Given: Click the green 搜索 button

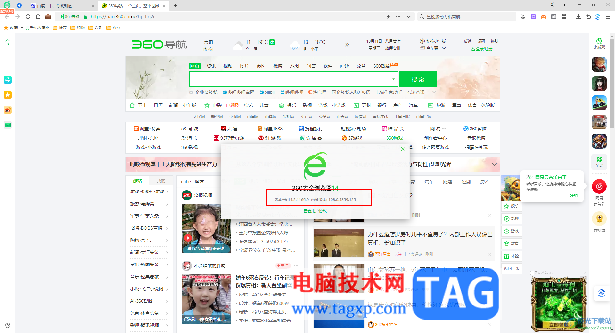Looking at the screenshot, I should pyautogui.click(x=418, y=79).
